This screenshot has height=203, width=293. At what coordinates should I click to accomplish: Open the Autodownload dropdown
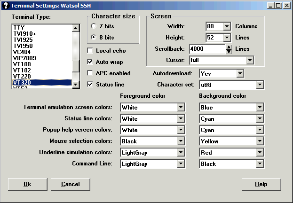[x=240, y=74]
